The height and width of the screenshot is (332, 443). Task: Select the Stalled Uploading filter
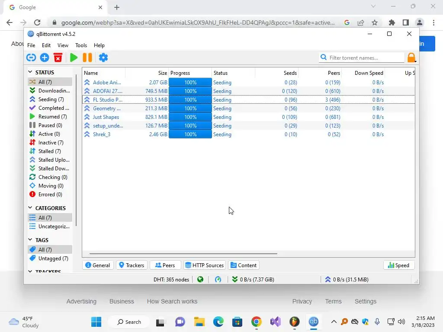coord(50,160)
